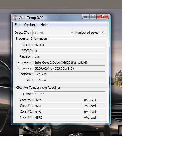
Task: Click the Core #0 temperature reading
Action: click(x=58, y=100)
